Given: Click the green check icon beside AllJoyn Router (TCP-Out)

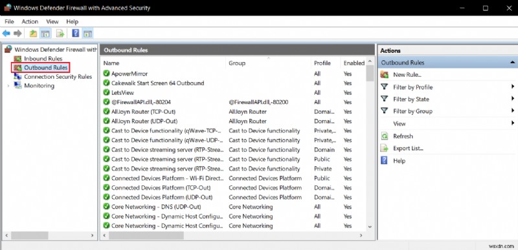Looking at the screenshot, I should click(x=106, y=112).
